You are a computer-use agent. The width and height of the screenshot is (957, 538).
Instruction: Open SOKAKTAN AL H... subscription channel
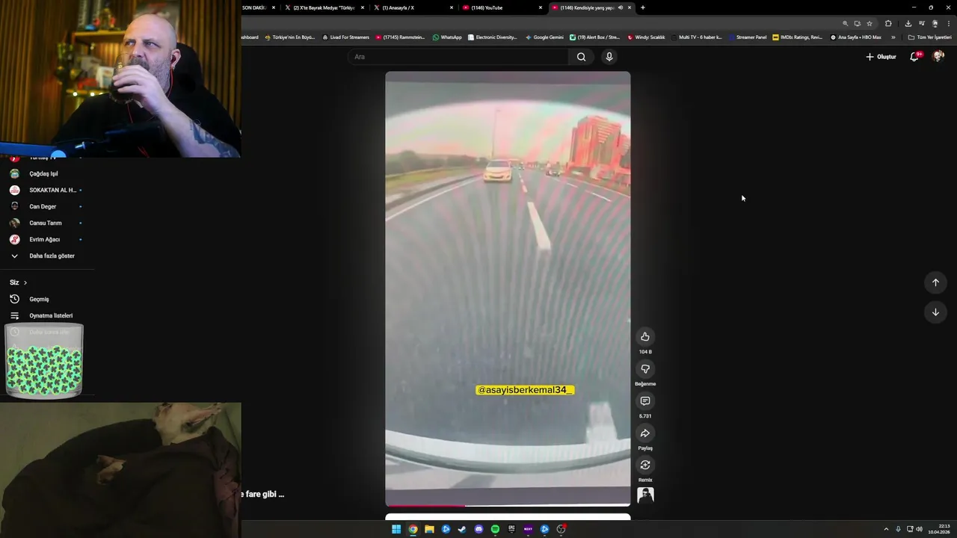click(x=46, y=190)
